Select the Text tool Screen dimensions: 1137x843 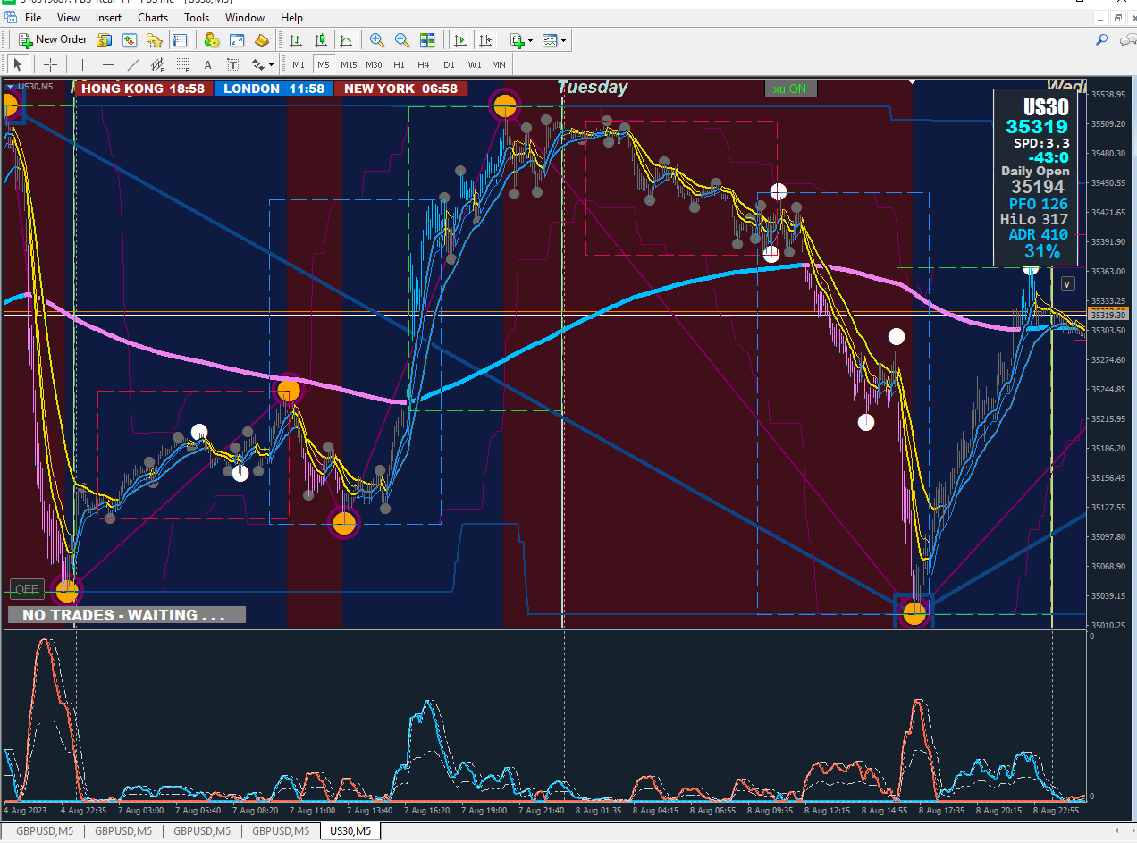[208, 64]
